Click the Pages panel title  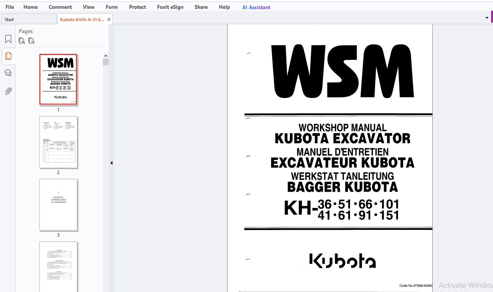[26, 31]
